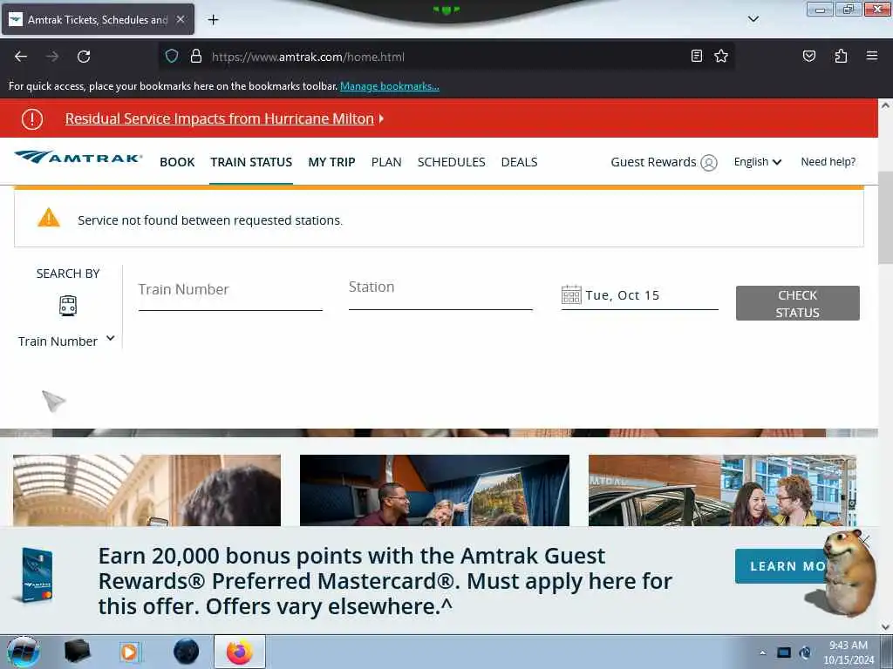Open the PLAN menu item
The height and width of the screenshot is (669, 893).
click(x=386, y=162)
